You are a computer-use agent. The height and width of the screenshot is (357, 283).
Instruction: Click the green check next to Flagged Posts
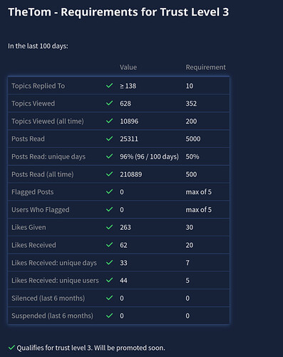point(109,191)
